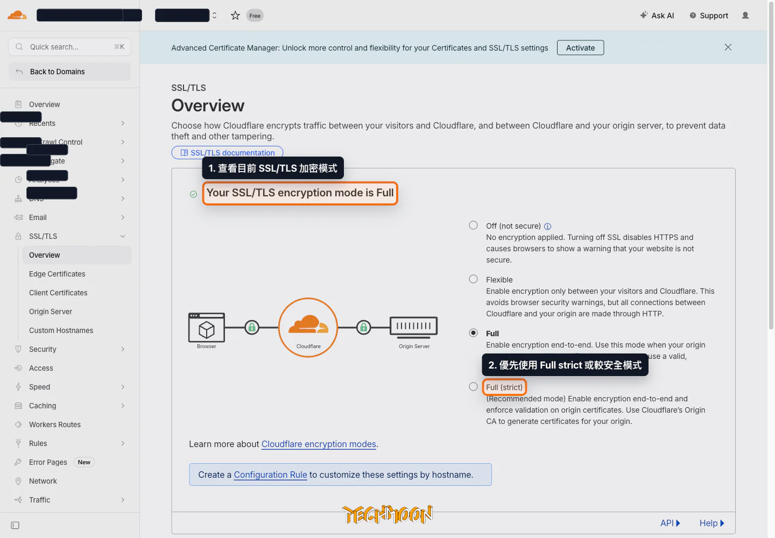Expand the Traffic section chevron
Screen dimensions: 775x538
[123, 500]
